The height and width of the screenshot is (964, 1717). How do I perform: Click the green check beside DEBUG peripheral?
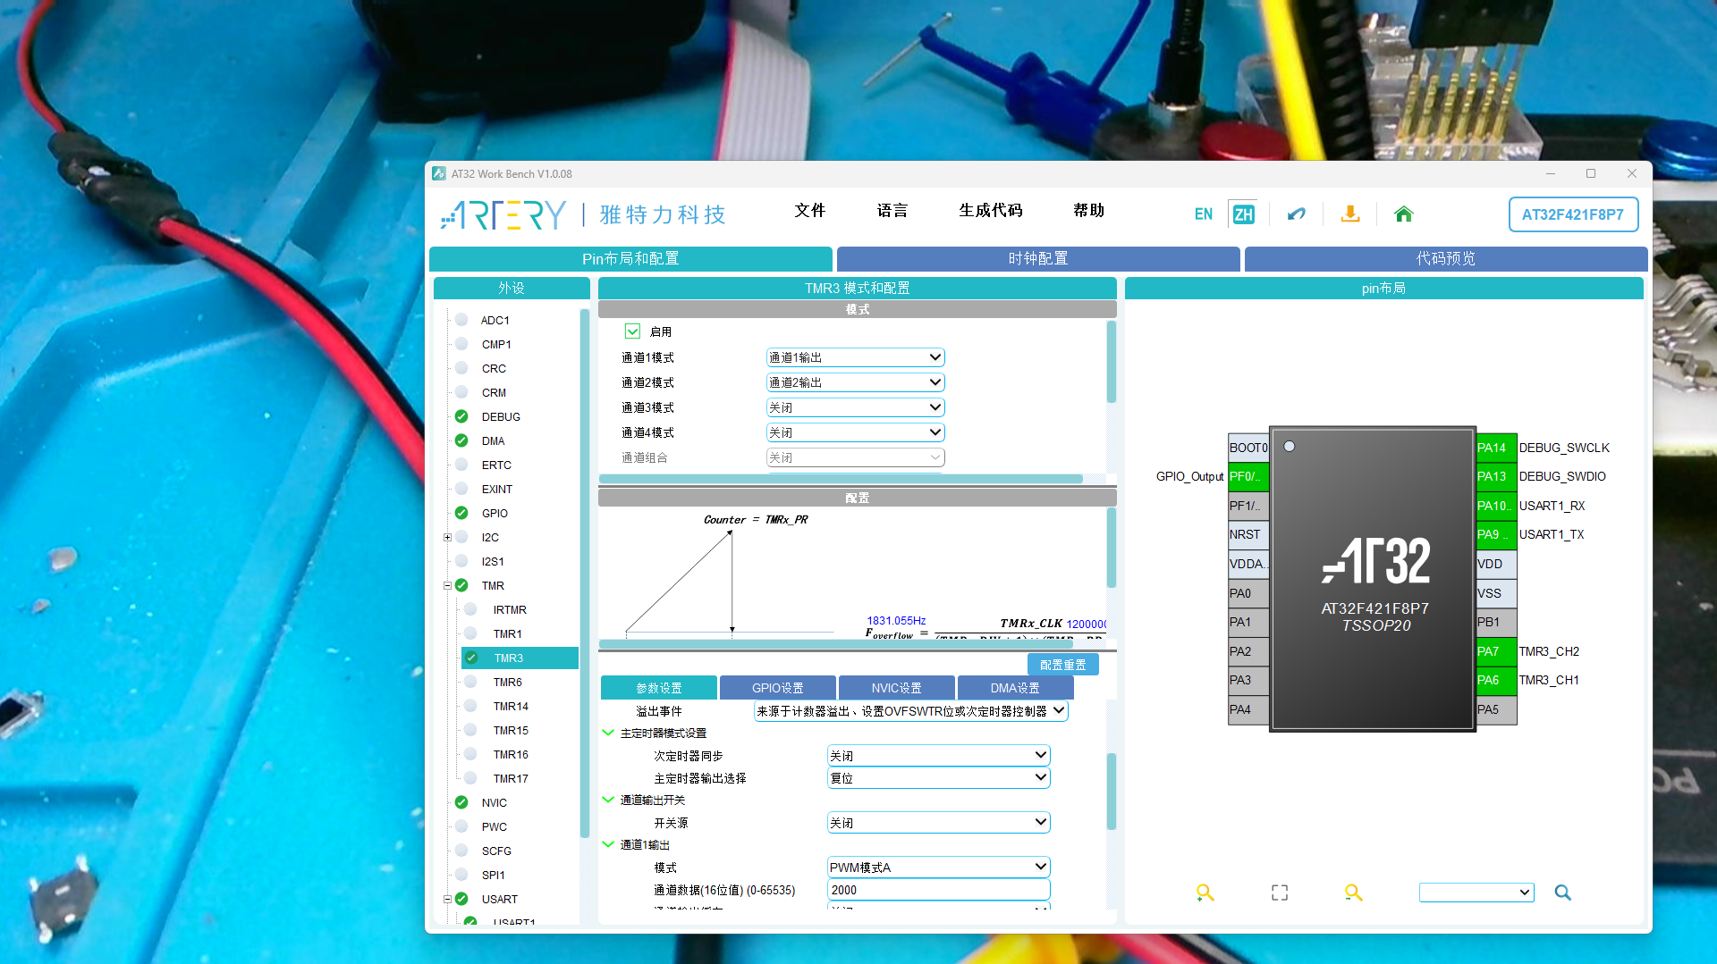pyautogui.click(x=461, y=416)
